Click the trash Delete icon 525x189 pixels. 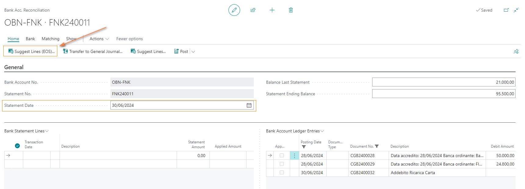pyautogui.click(x=291, y=10)
